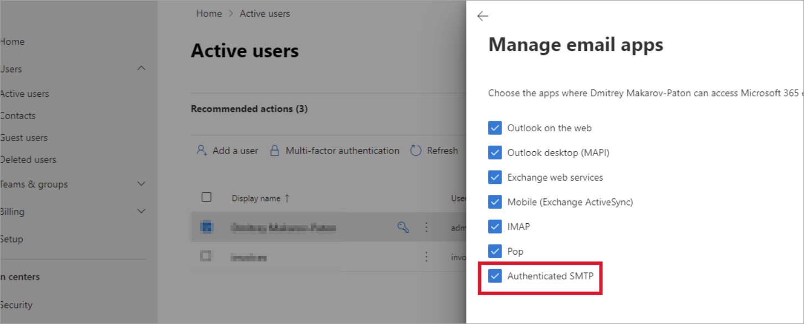Open Active users in left navigation
This screenshot has width=804, height=324.
(24, 94)
